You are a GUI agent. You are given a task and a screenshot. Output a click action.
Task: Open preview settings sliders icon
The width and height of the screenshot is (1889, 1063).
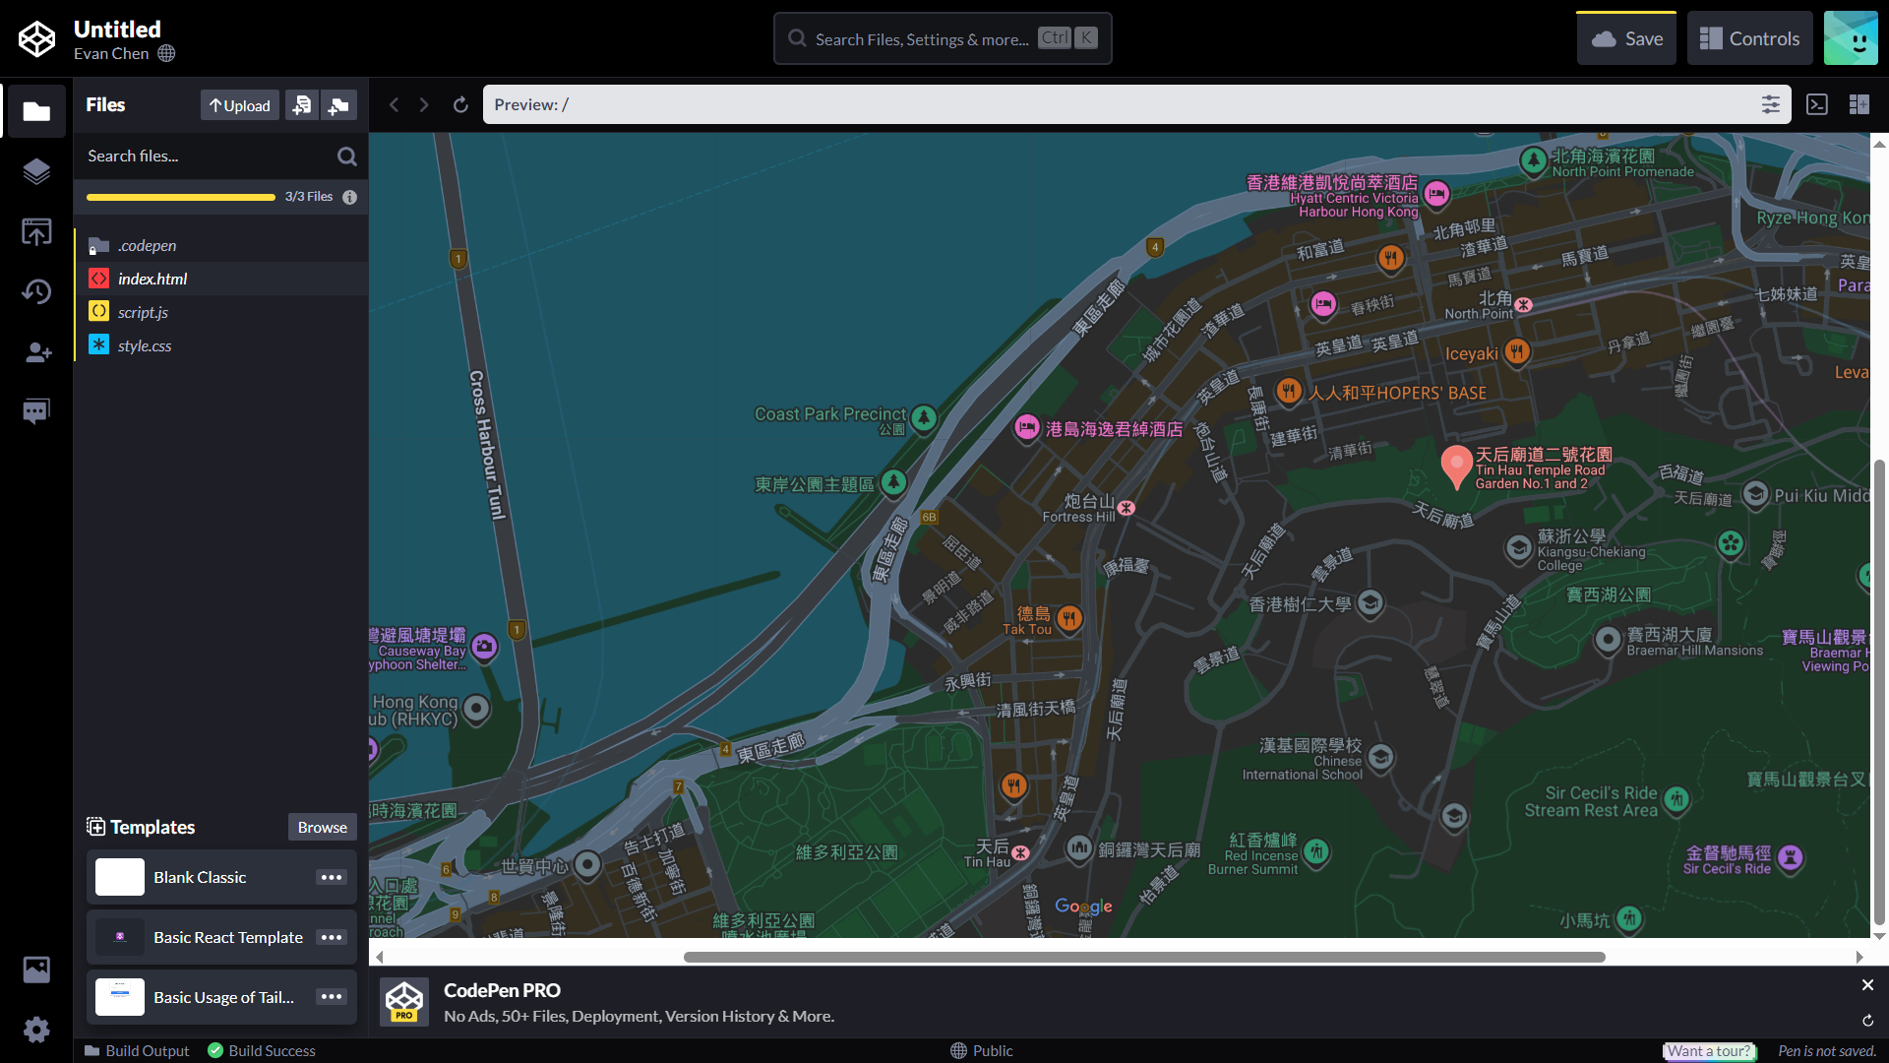(1770, 104)
